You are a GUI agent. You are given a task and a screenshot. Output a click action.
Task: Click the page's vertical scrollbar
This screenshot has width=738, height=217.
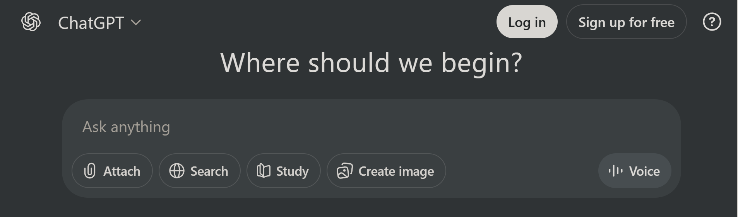(736, 108)
